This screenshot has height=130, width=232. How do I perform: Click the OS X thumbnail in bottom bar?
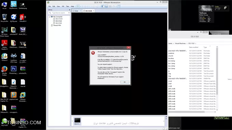(77, 121)
